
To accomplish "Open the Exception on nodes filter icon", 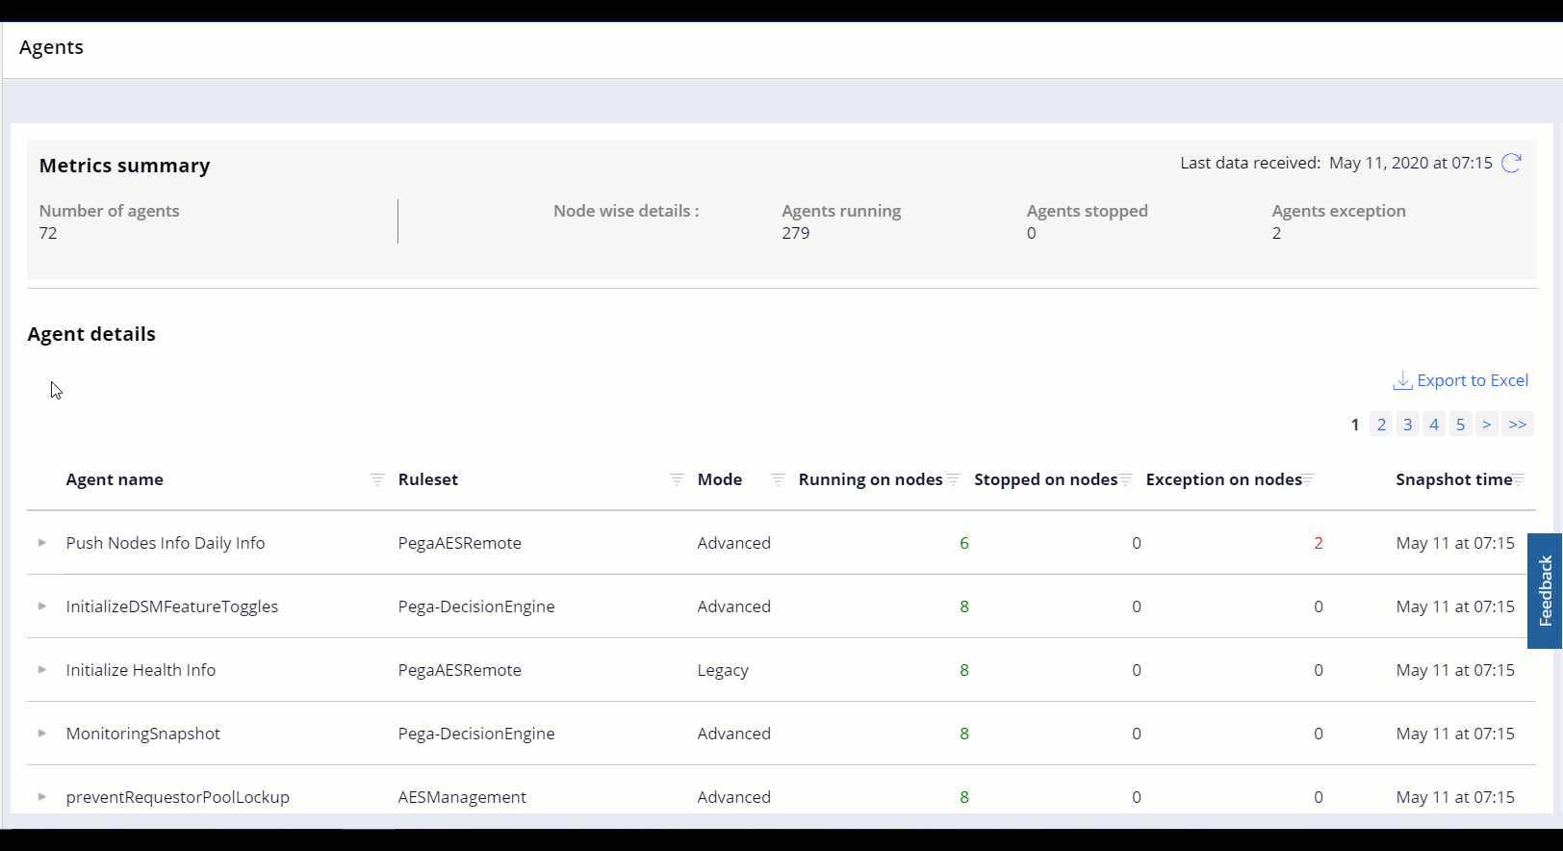I will [x=1309, y=479].
